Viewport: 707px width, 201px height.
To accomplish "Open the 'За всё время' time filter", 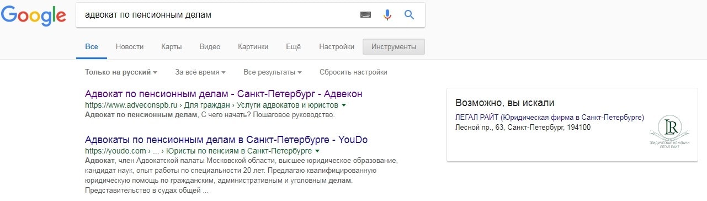I will [200, 72].
